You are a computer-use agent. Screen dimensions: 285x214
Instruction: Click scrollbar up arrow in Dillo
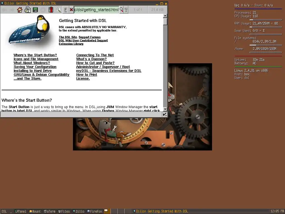click(x=165, y=16)
